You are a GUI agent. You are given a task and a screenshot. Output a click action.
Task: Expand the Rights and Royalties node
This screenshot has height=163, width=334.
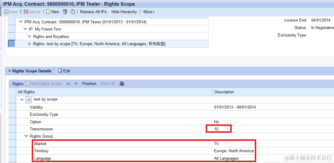(x=30, y=36)
